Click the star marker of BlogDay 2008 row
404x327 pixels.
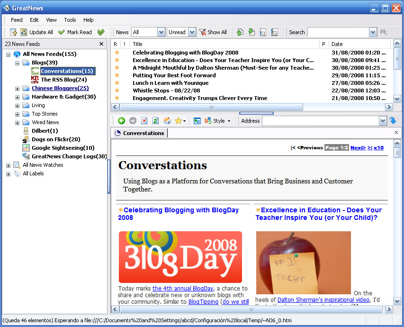coord(117,53)
